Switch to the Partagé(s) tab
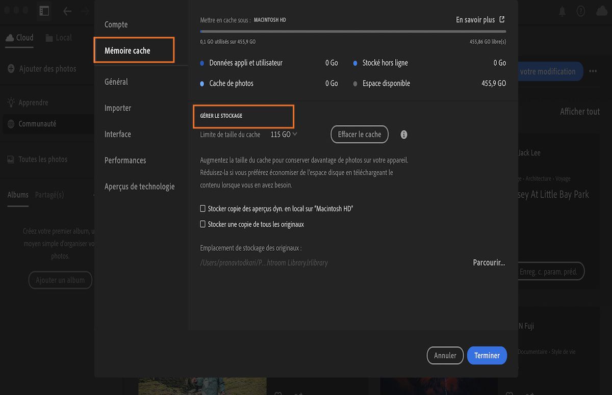Viewport: 612px width, 395px height. (49, 194)
